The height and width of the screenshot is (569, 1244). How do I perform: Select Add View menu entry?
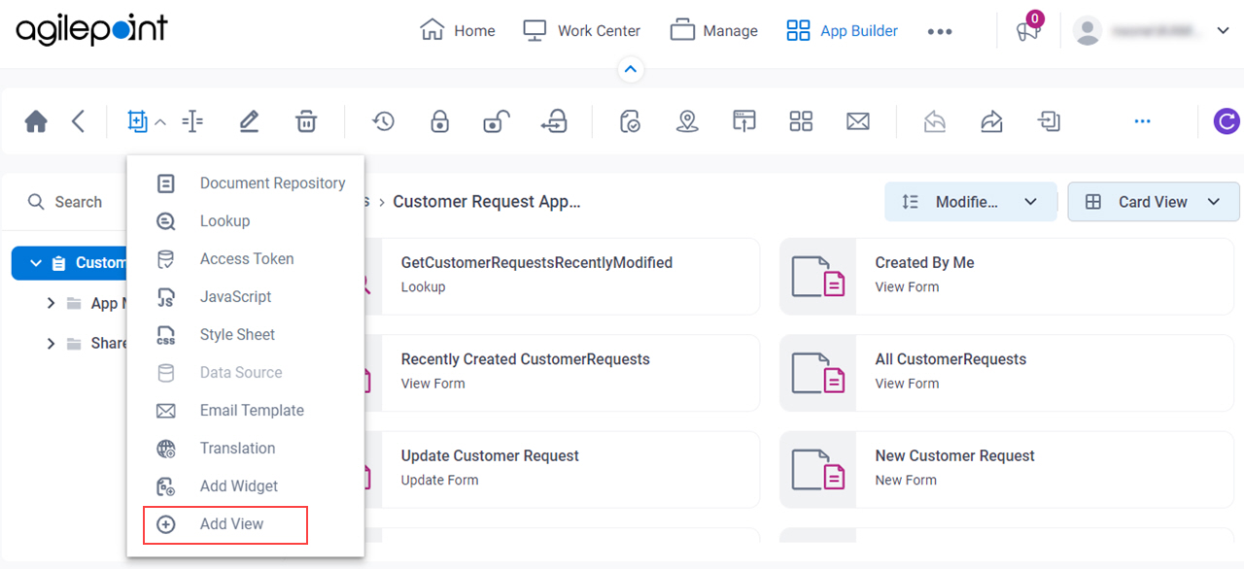pyautogui.click(x=225, y=524)
